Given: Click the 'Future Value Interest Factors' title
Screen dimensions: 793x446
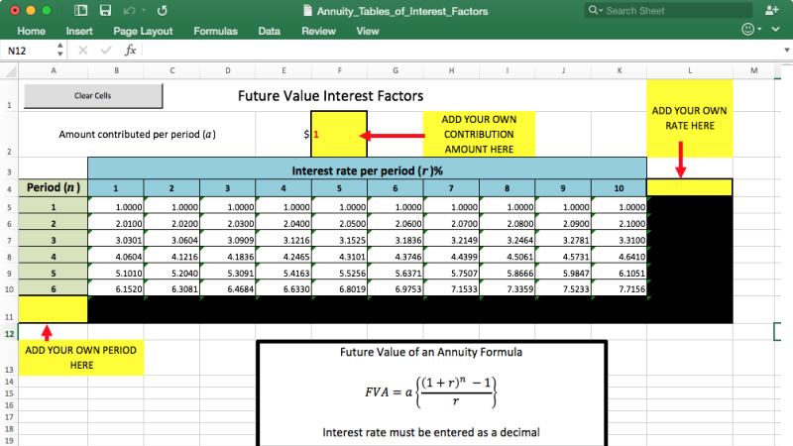Looking at the screenshot, I should (x=331, y=96).
